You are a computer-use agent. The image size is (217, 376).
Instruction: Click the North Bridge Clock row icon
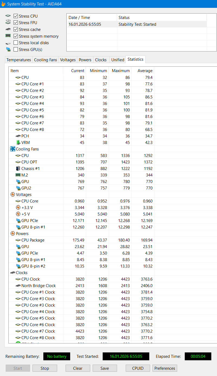click(x=18, y=285)
